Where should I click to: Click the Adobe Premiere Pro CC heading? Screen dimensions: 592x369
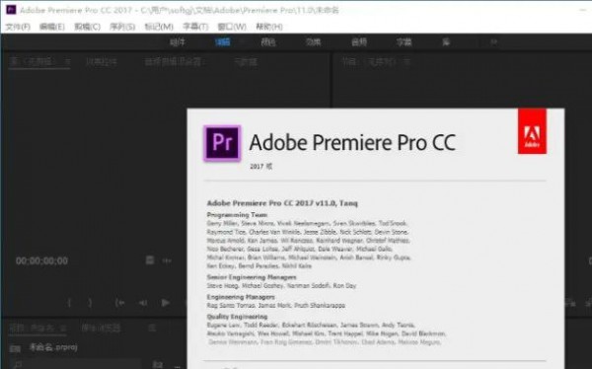tap(352, 143)
